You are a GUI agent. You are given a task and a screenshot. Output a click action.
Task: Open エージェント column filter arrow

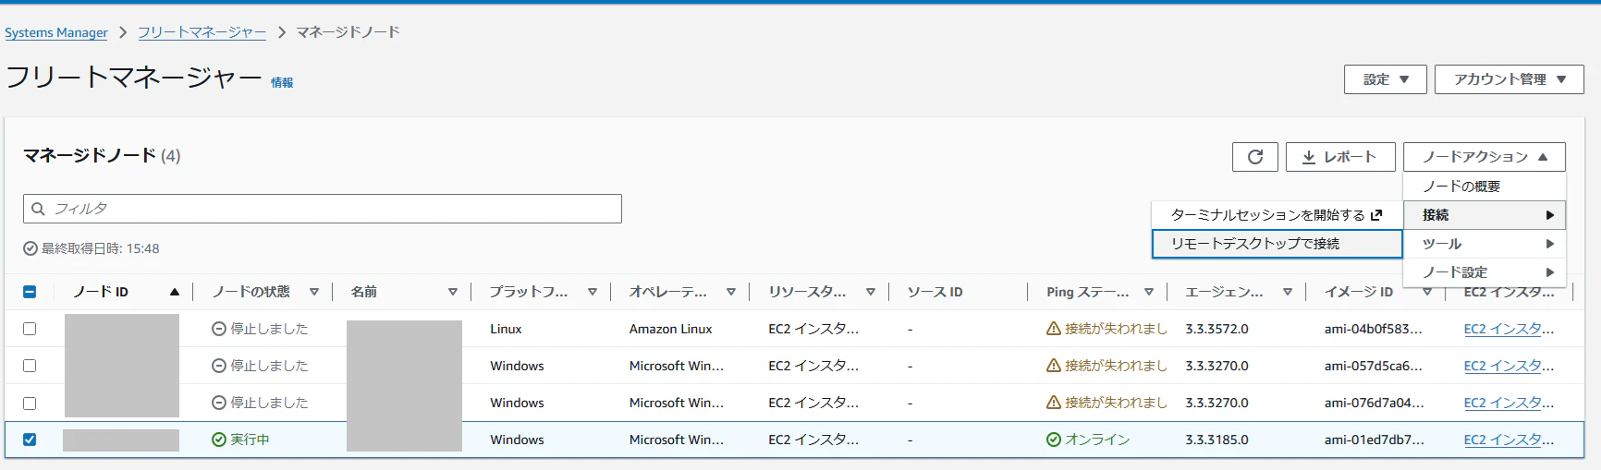[1288, 292]
